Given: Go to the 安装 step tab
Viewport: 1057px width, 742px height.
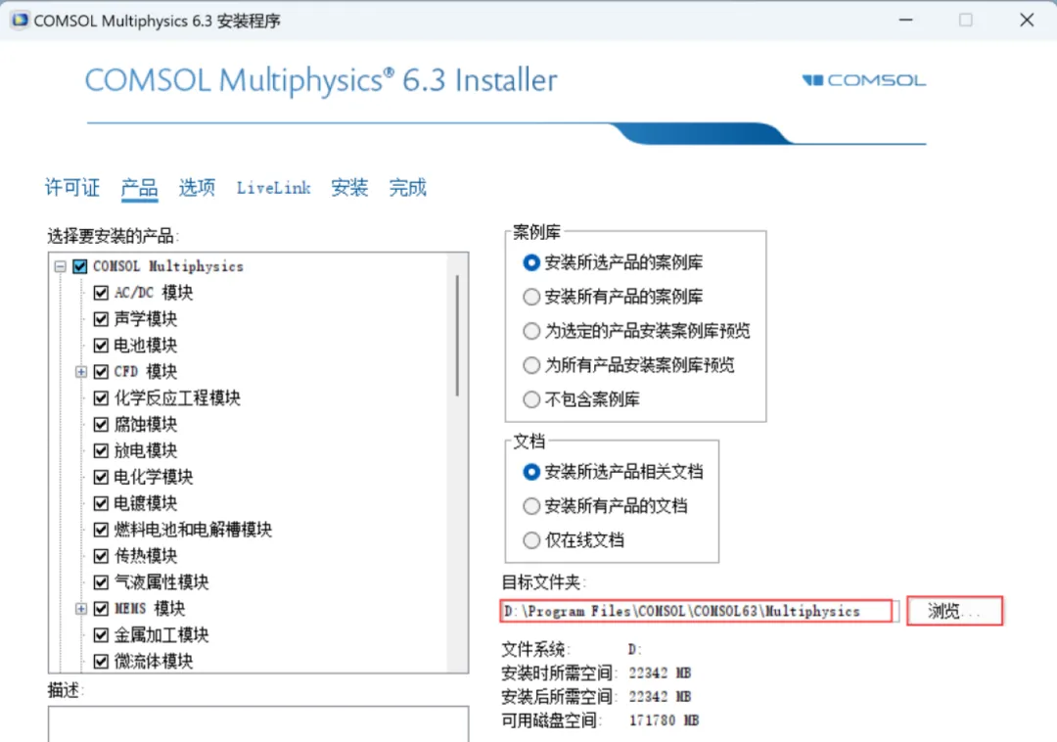Looking at the screenshot, I should pyautogui.click(x=349, y=187).
